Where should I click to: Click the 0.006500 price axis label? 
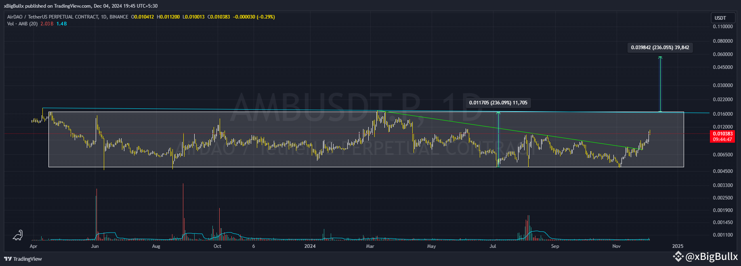coord(722,155)
